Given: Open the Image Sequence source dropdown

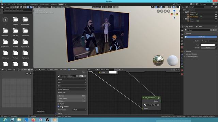Looking at the screenshot, I should point(72,89).
